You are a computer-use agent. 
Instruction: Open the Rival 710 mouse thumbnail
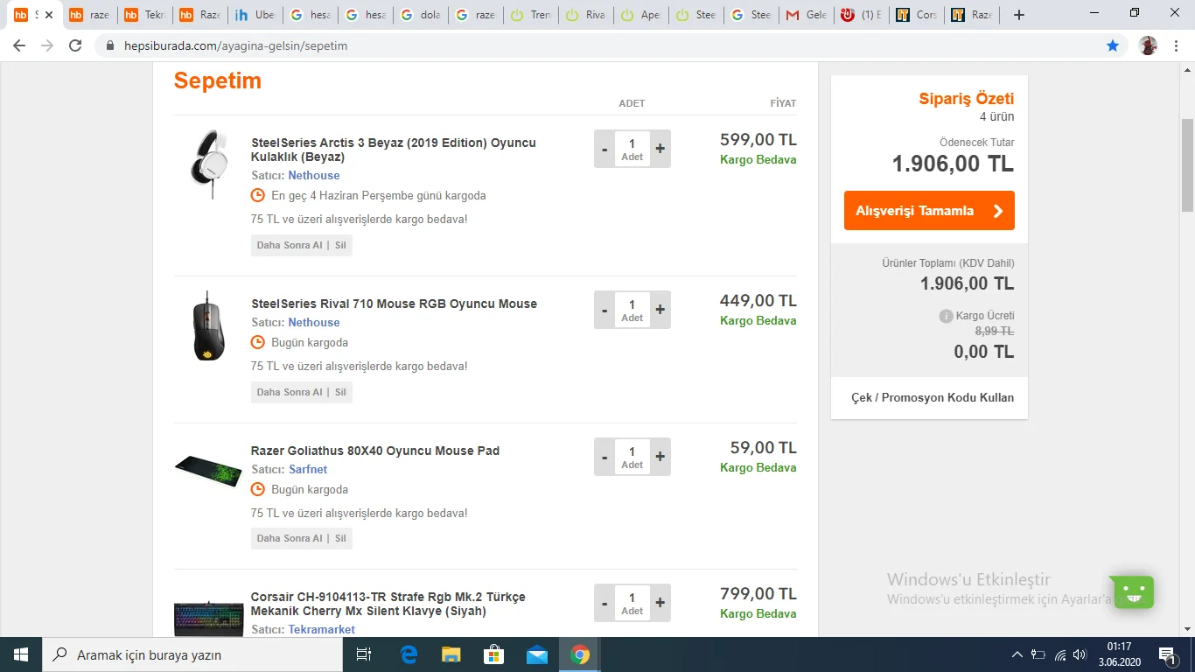208,325
